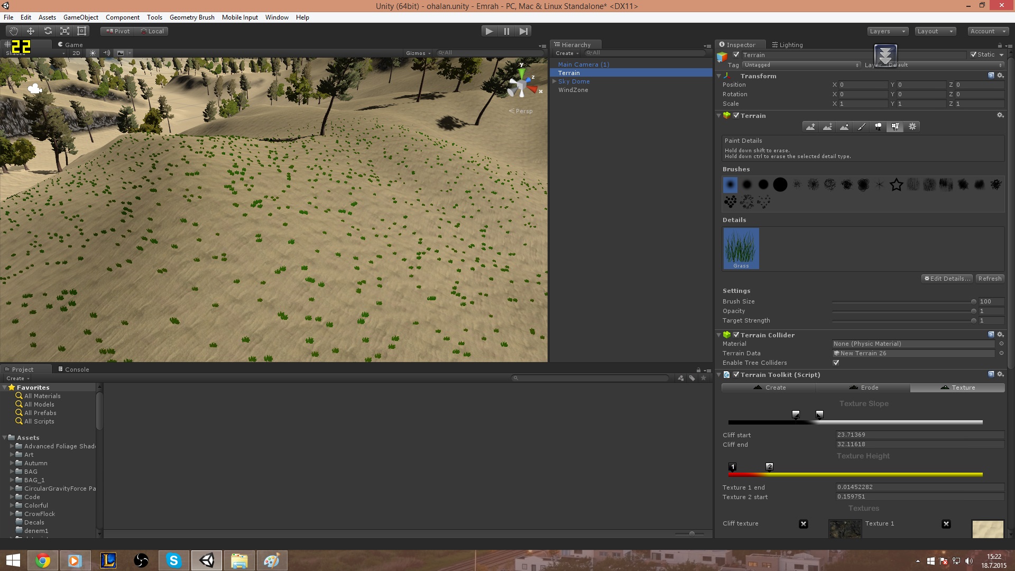Select the Paint Height terrain tool
This screenshot has width=1015, height=571.
coord(827,127)
